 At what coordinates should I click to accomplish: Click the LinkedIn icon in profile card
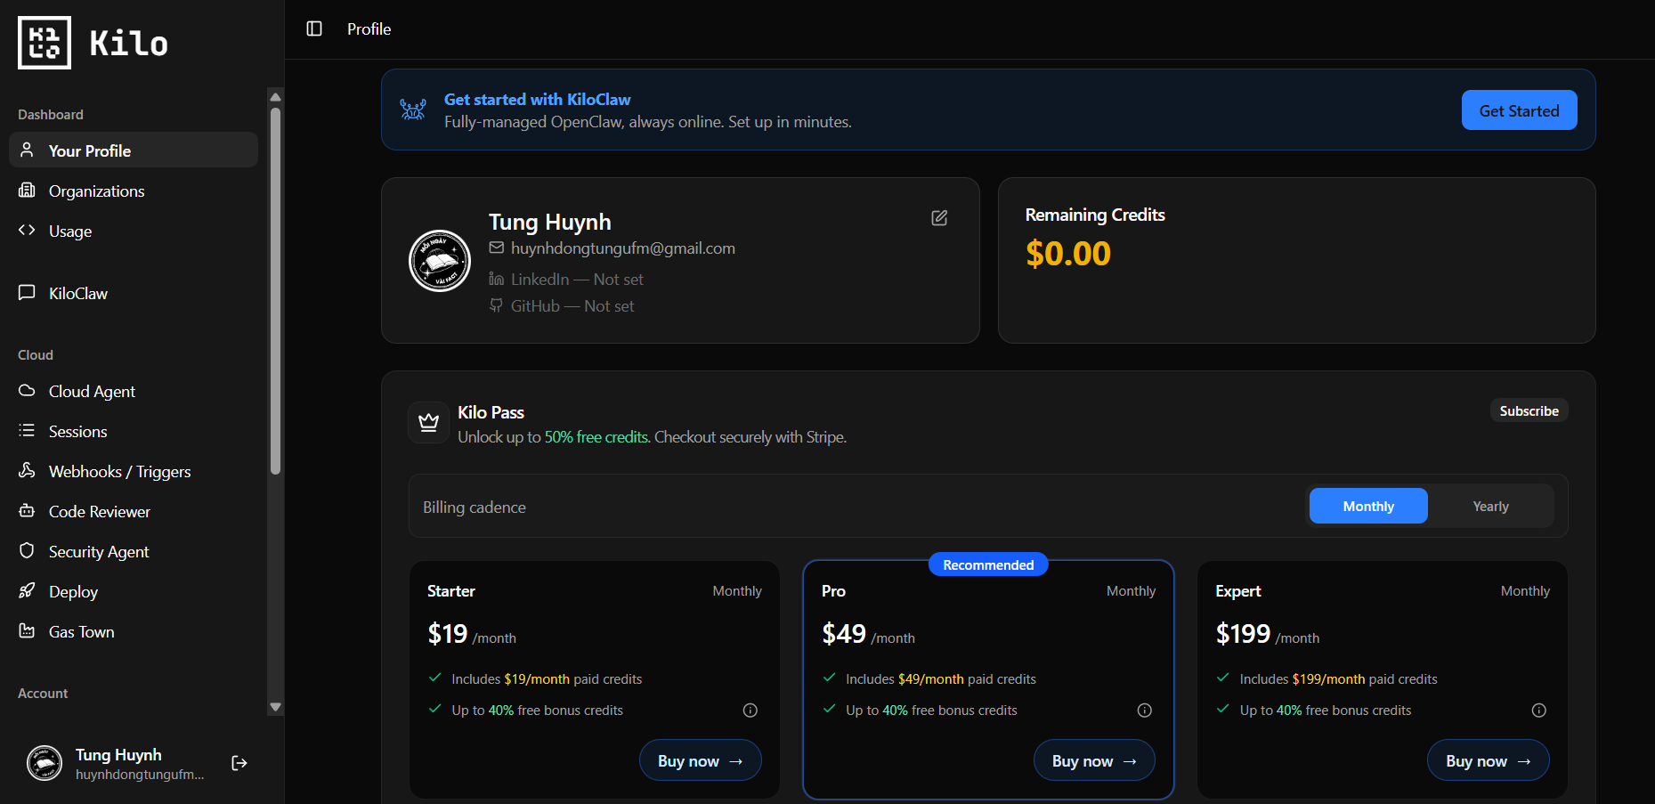497,280
